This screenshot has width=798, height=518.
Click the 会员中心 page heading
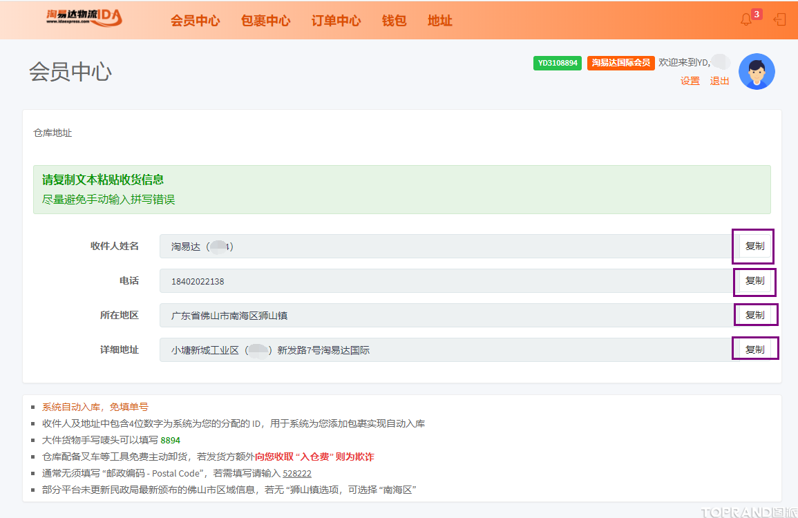click(70, 72)
